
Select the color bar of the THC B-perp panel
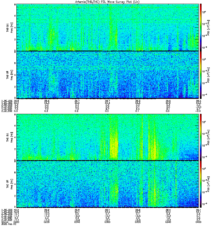pyautogui.click(x=201, y=137)
